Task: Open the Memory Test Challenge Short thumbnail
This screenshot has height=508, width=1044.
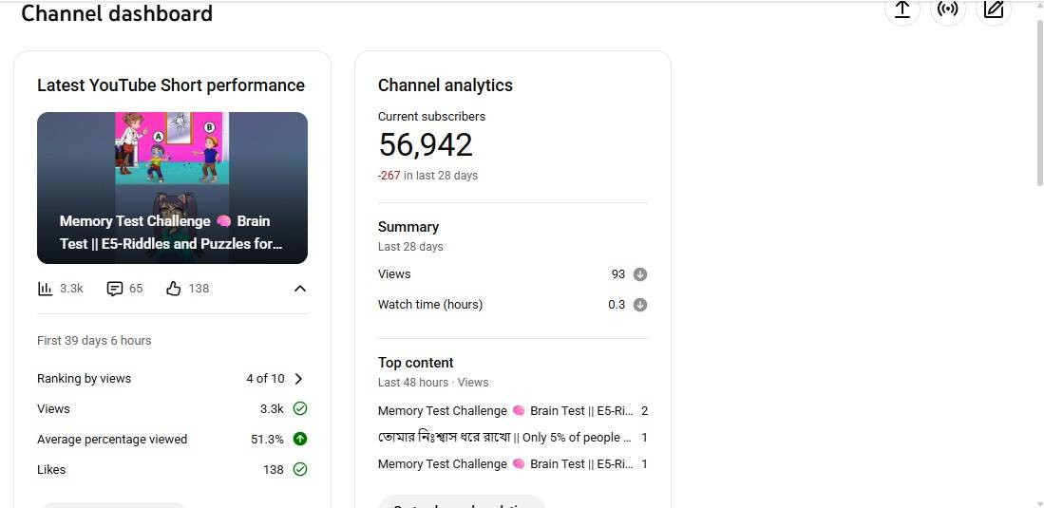Action: 172,187
